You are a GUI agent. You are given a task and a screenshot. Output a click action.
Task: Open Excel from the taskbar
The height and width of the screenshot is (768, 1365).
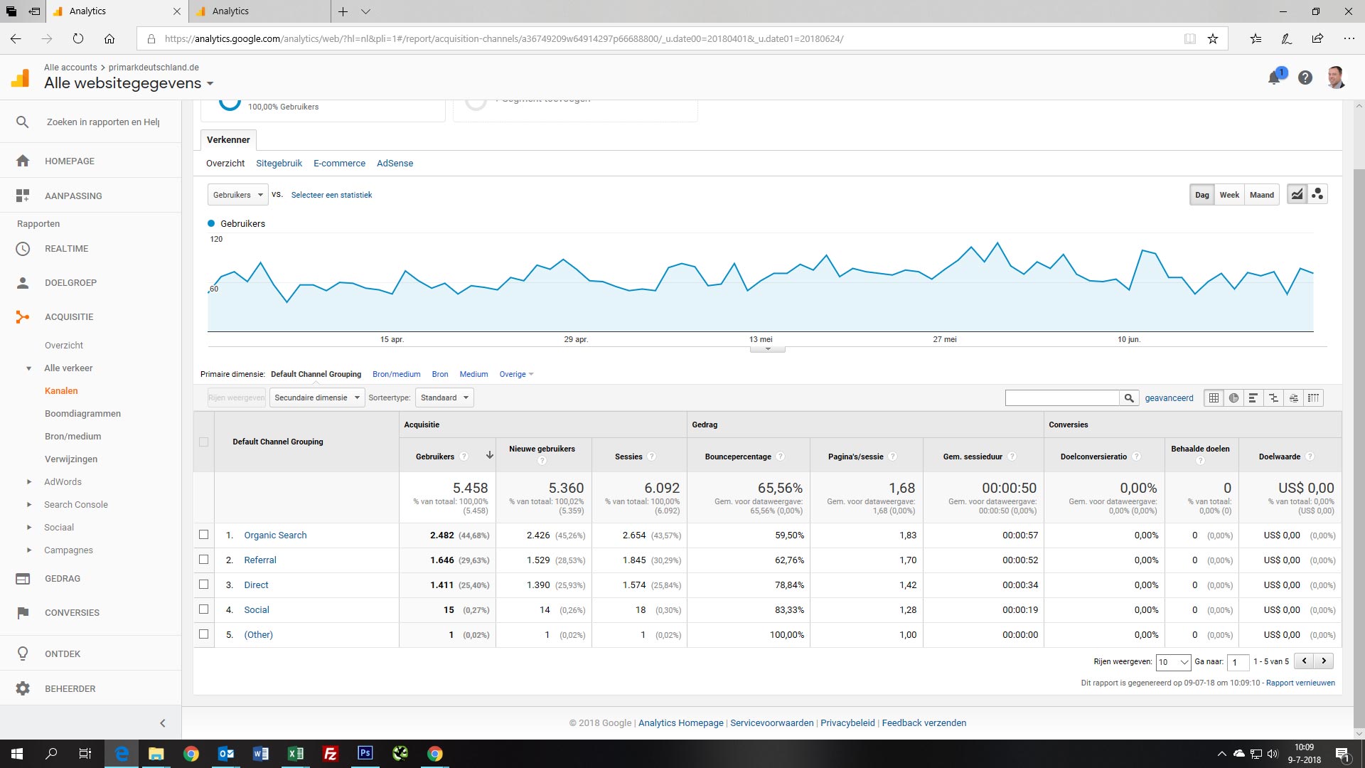point(295,753)
